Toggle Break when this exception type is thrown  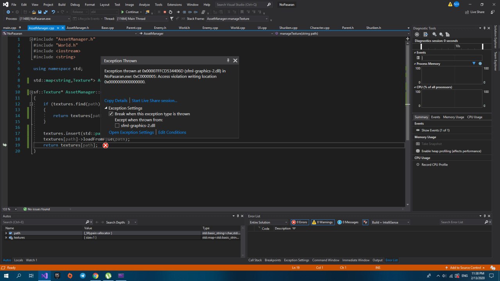tap(111, 114)
